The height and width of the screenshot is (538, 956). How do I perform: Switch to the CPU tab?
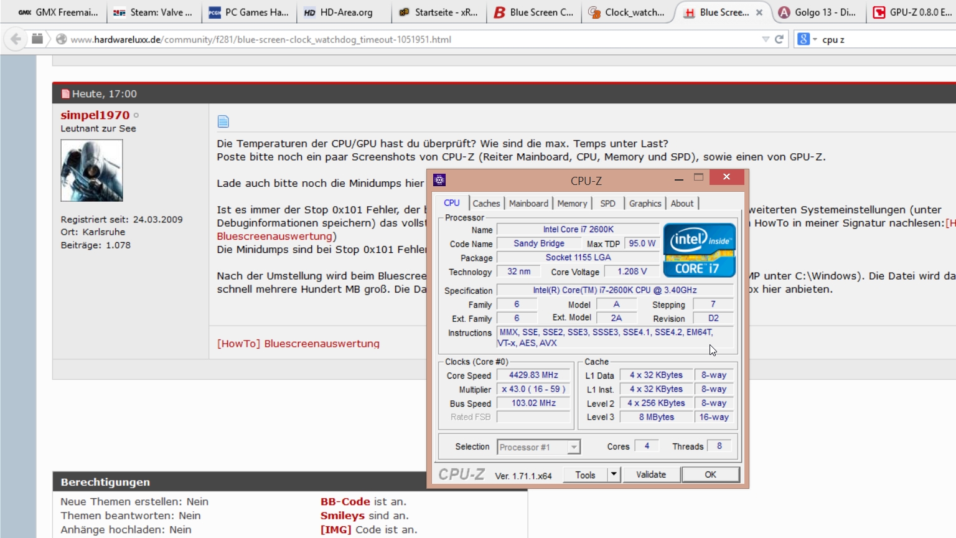[x=452, y=203]
